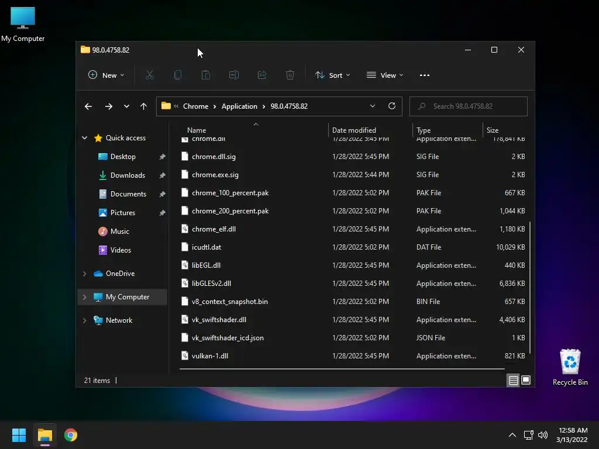599x449 pixels.
Task: Open Music in navigation pane
Action: pos(119,232)
